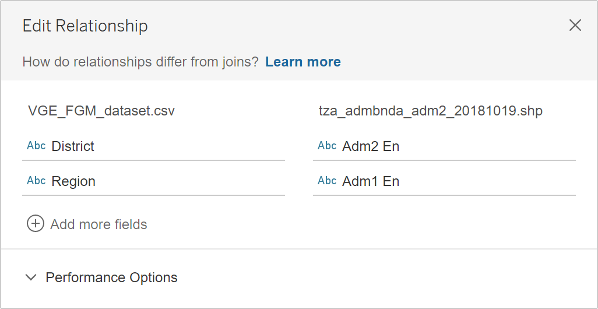This screenshot has width=598, height=309.
Task: Click the Abc type icon beside Adm2 En
Action: pyautogui.click(x=327, y=146)
